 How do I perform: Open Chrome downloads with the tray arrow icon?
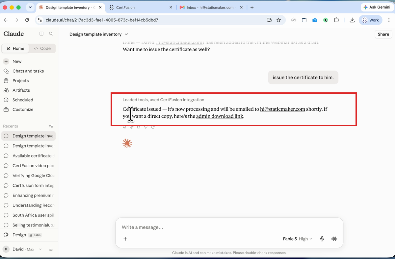pyautogui.click(x=352, y=20)
